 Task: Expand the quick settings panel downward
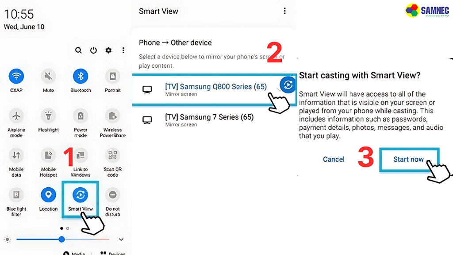[121, 239]
